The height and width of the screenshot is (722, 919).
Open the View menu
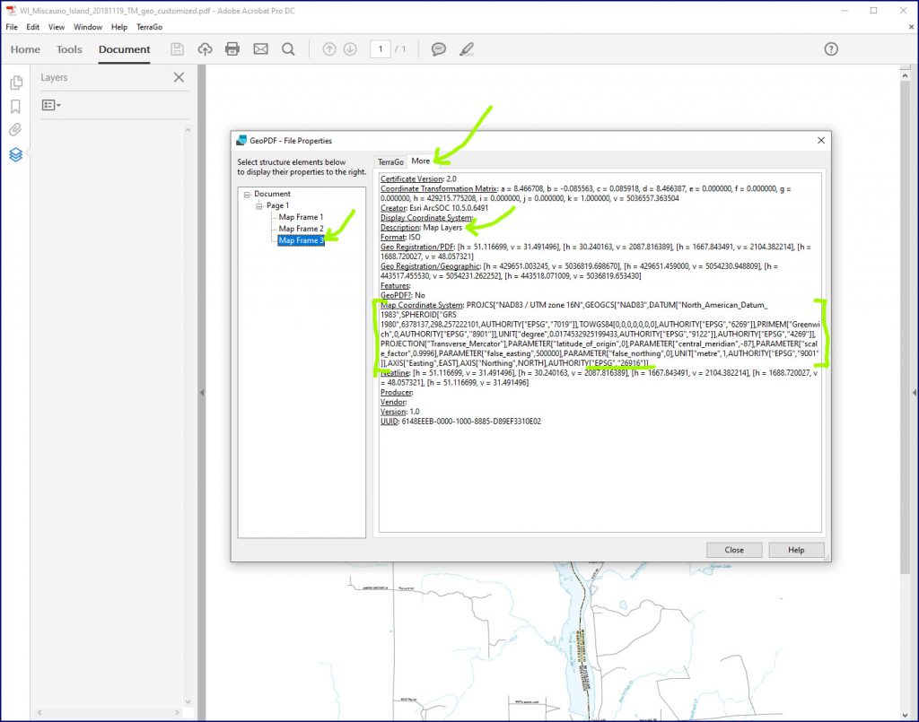coord(57,27)
